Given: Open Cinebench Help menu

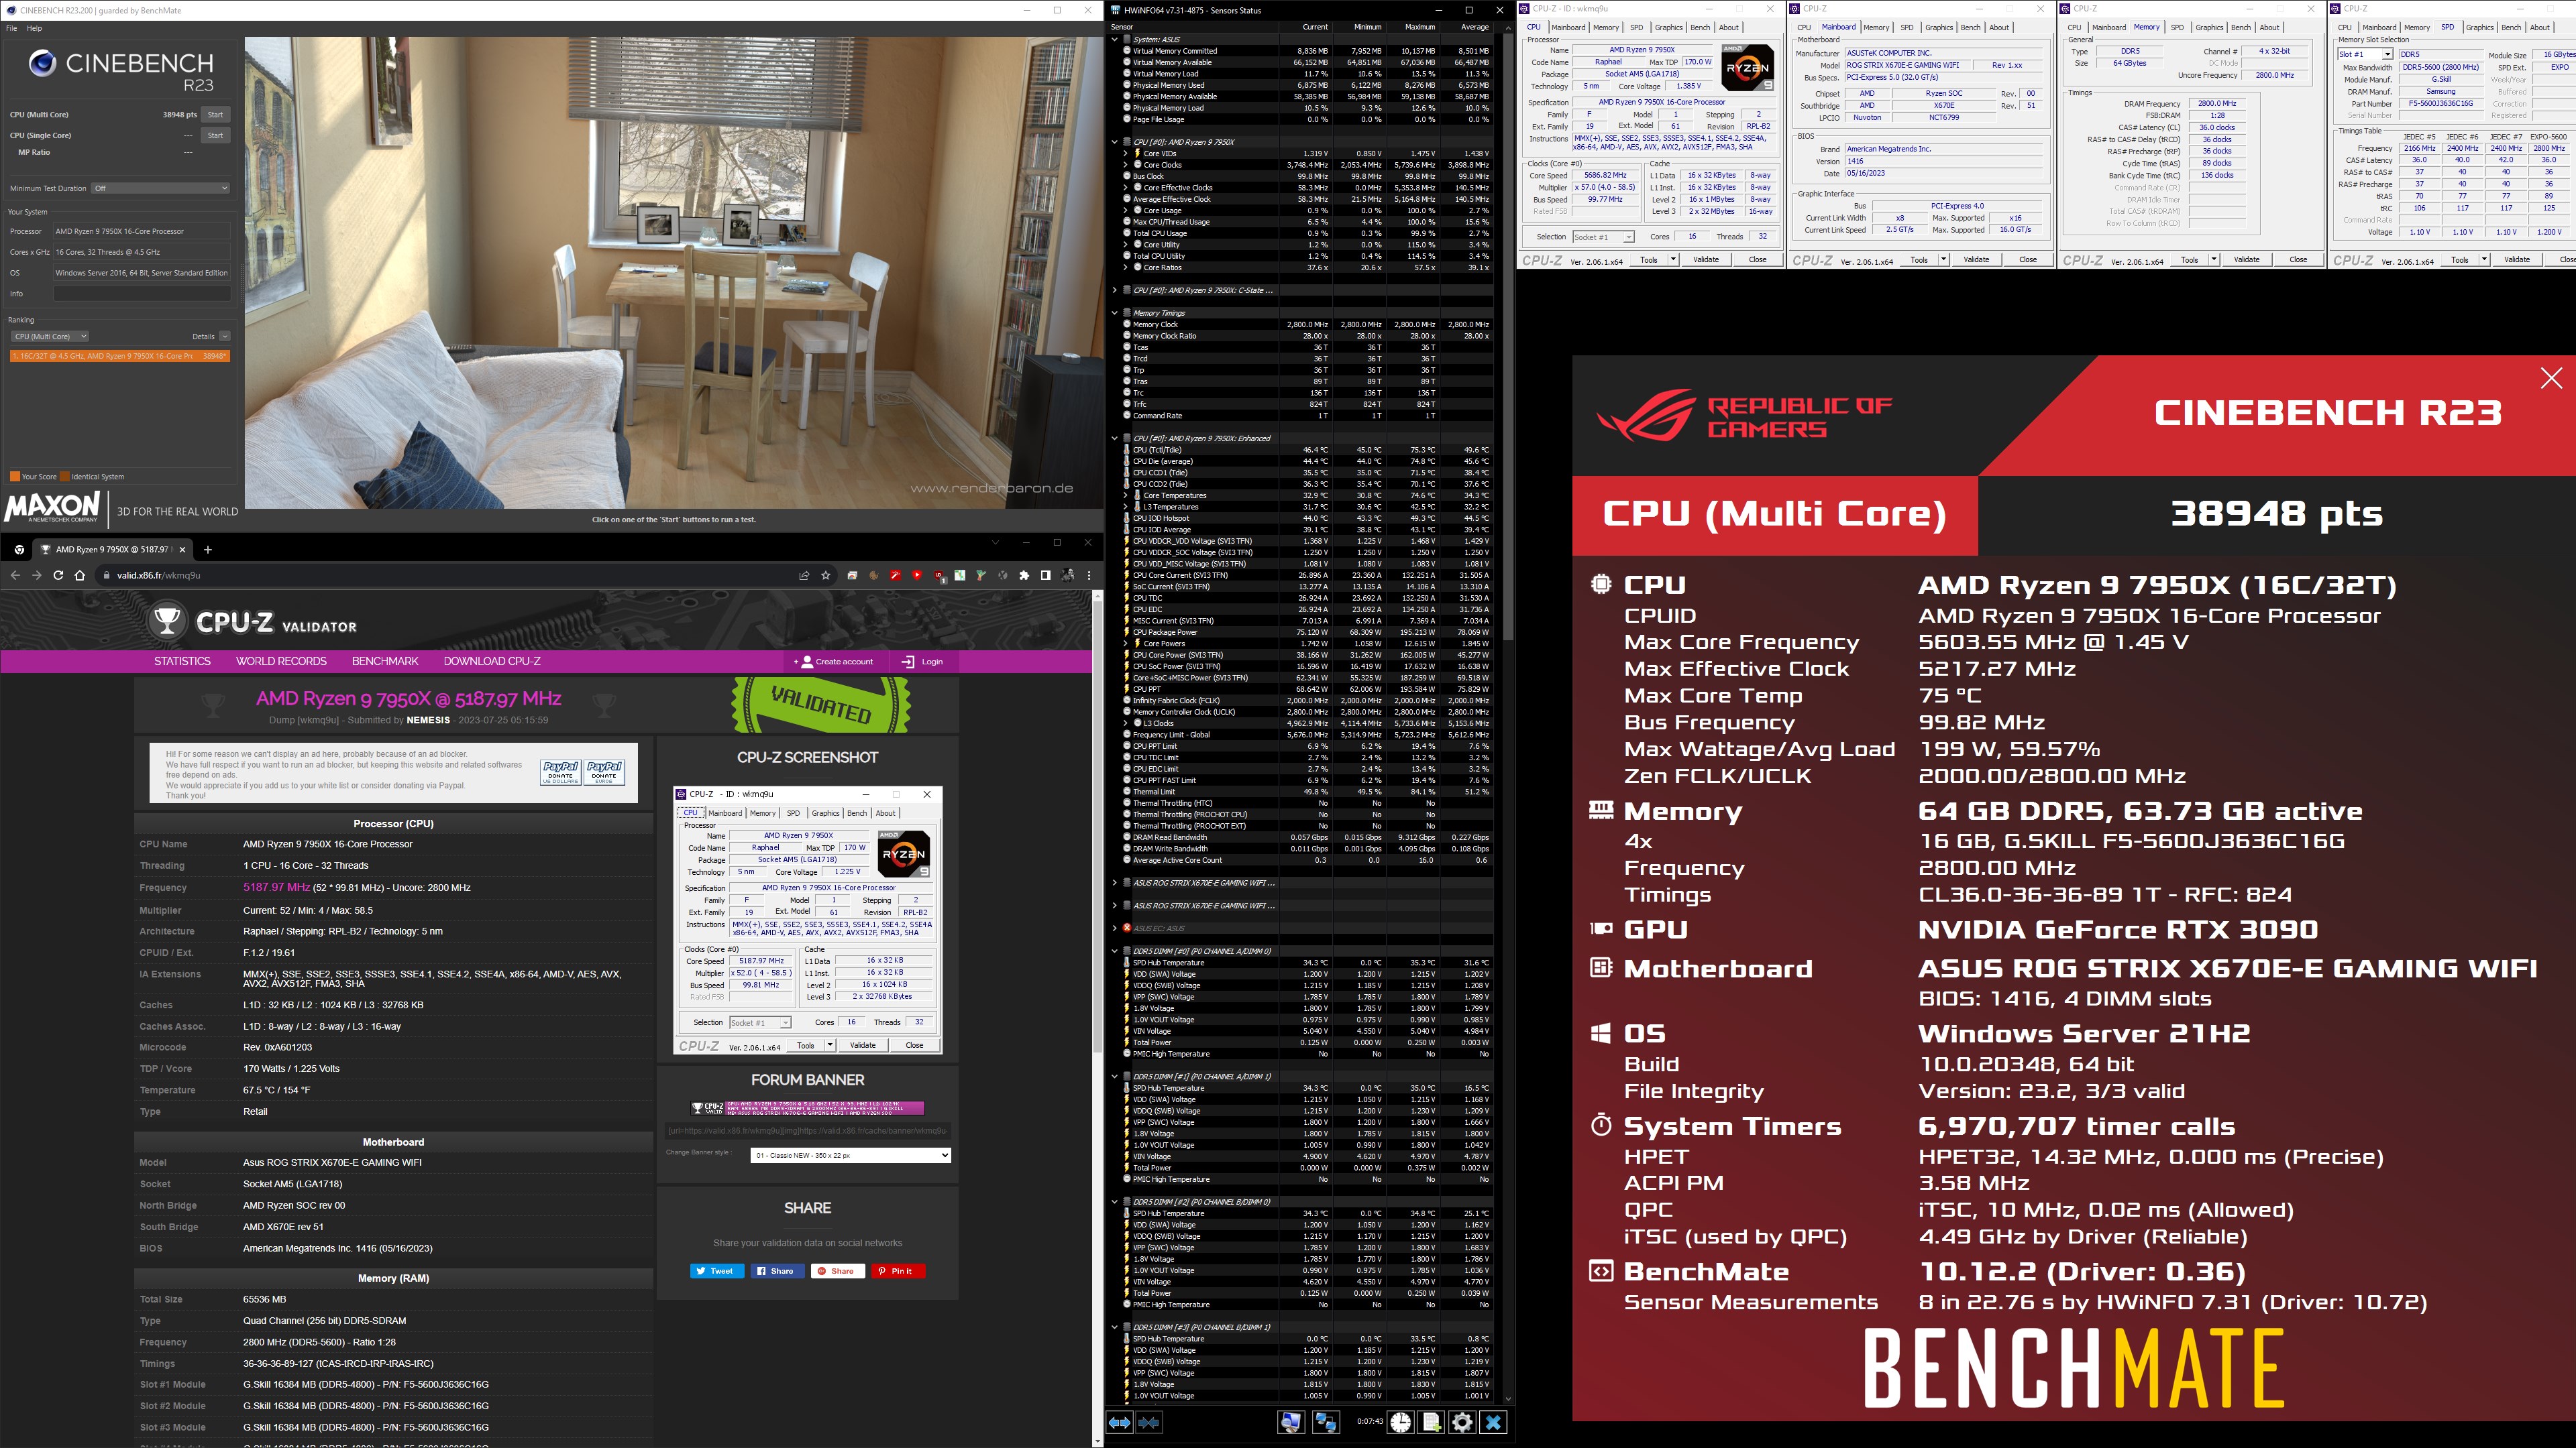Looking at the screenshot, I should (34, 28).
